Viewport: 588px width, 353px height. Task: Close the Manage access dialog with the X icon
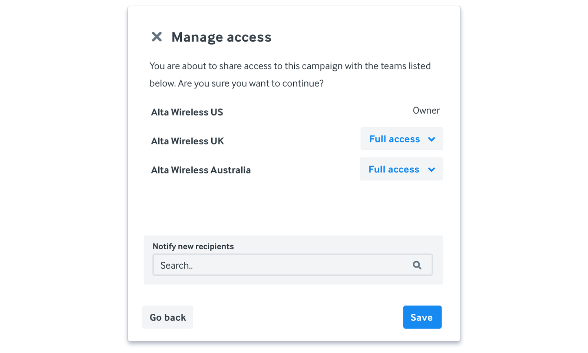coord(157,37)
